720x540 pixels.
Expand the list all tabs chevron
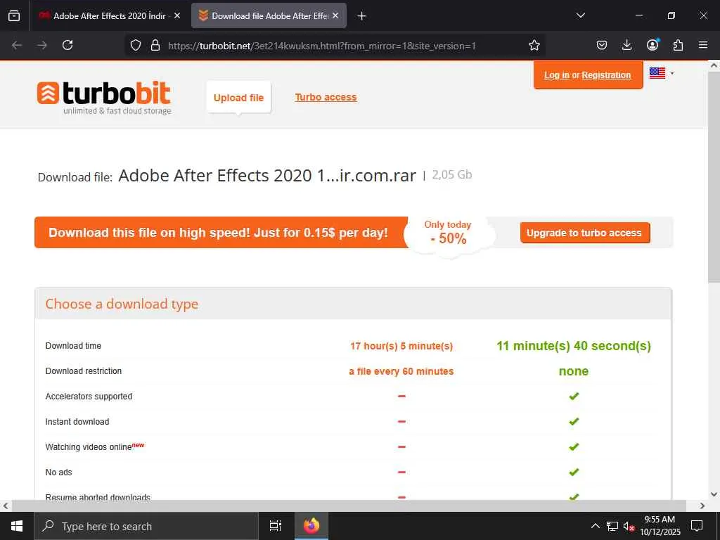coord(580,15)
